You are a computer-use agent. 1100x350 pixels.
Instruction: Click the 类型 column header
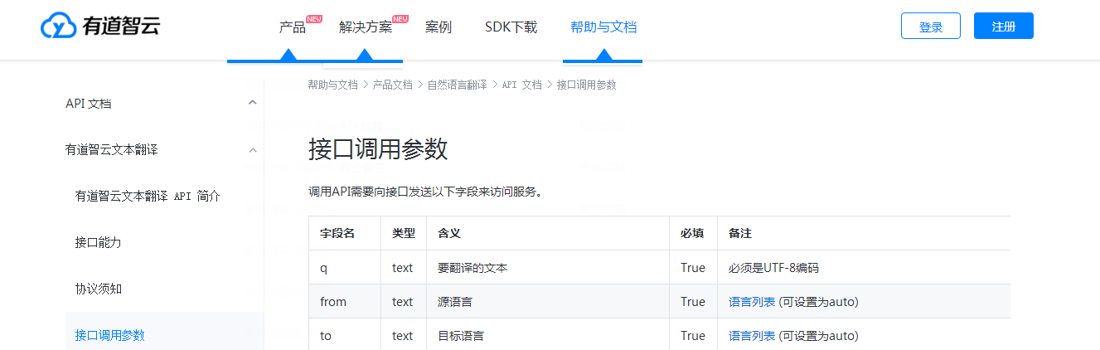404,234
